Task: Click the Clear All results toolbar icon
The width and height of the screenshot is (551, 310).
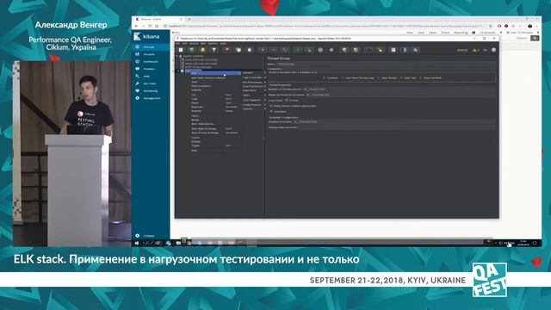Action: point(356,50)
